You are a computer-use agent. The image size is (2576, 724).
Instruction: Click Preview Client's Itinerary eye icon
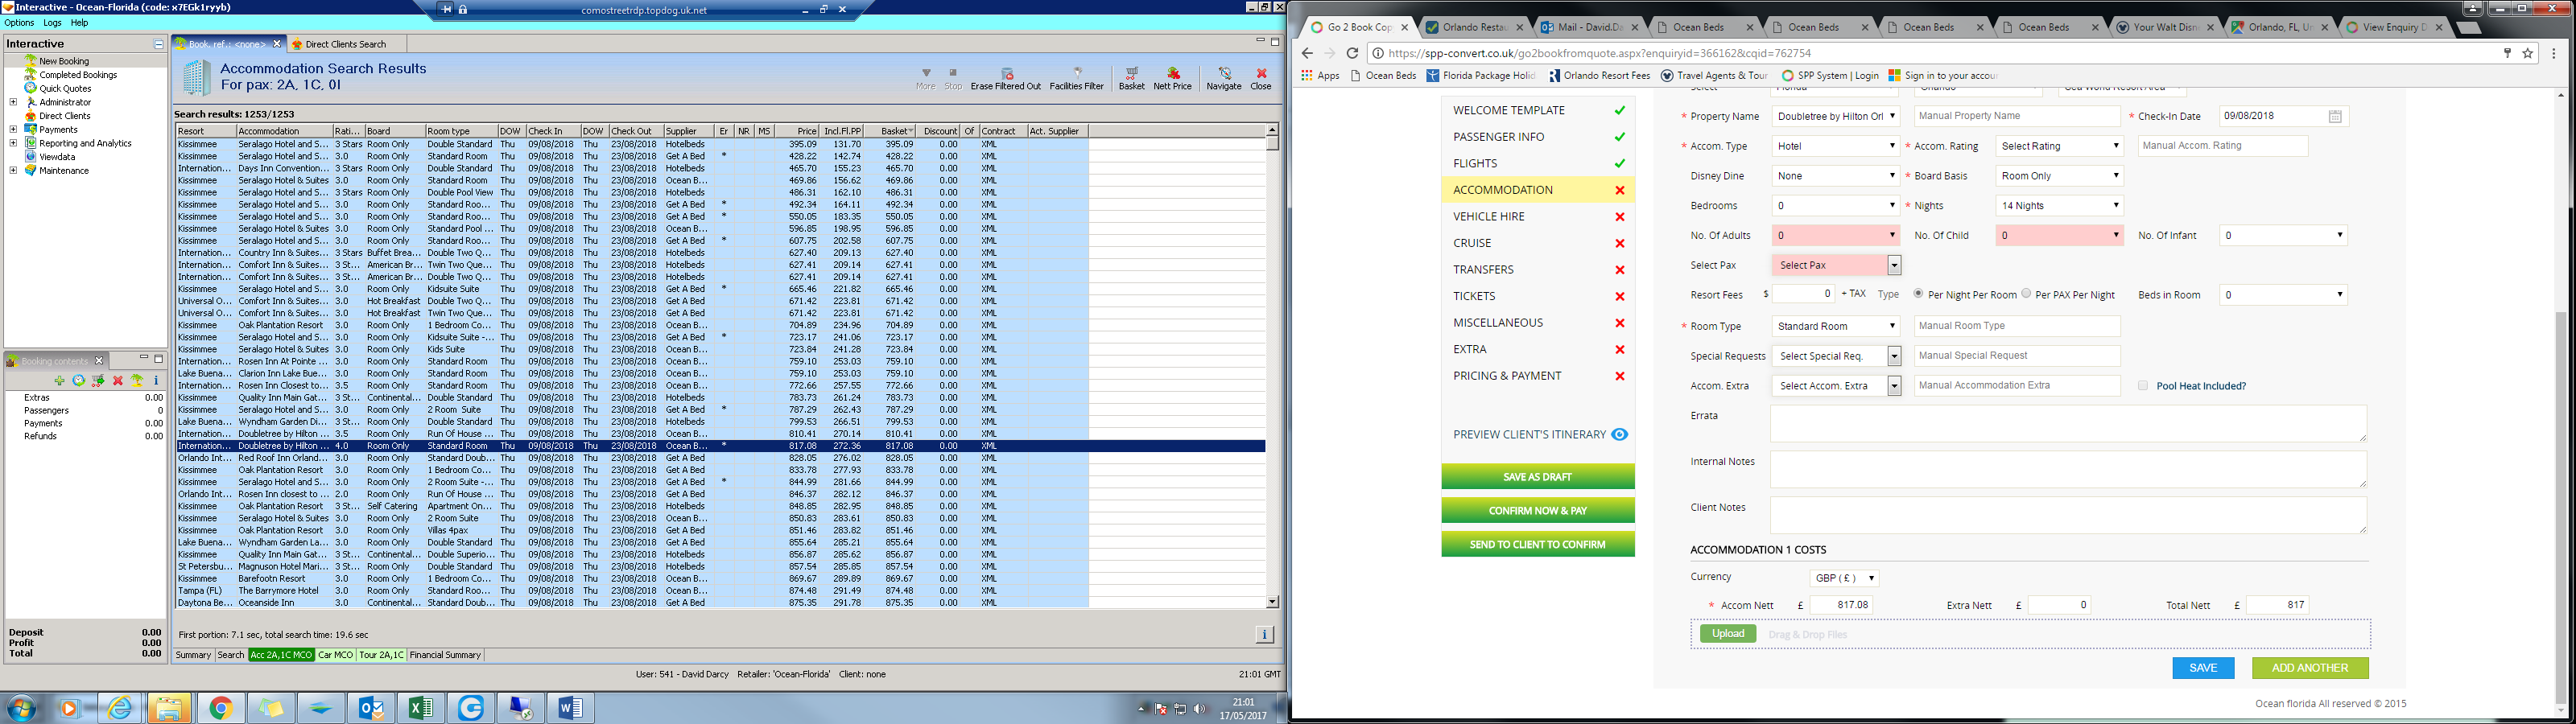coord(1620,434)
